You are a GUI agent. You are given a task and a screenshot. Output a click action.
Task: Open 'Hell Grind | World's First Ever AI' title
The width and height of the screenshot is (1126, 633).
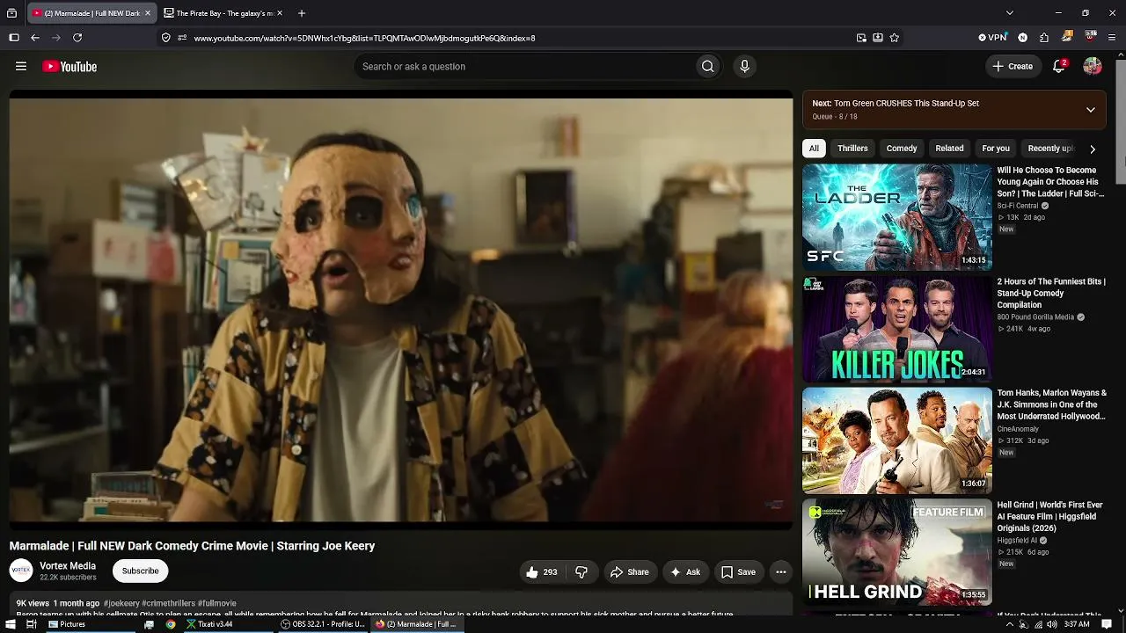tap(1050, 516)
